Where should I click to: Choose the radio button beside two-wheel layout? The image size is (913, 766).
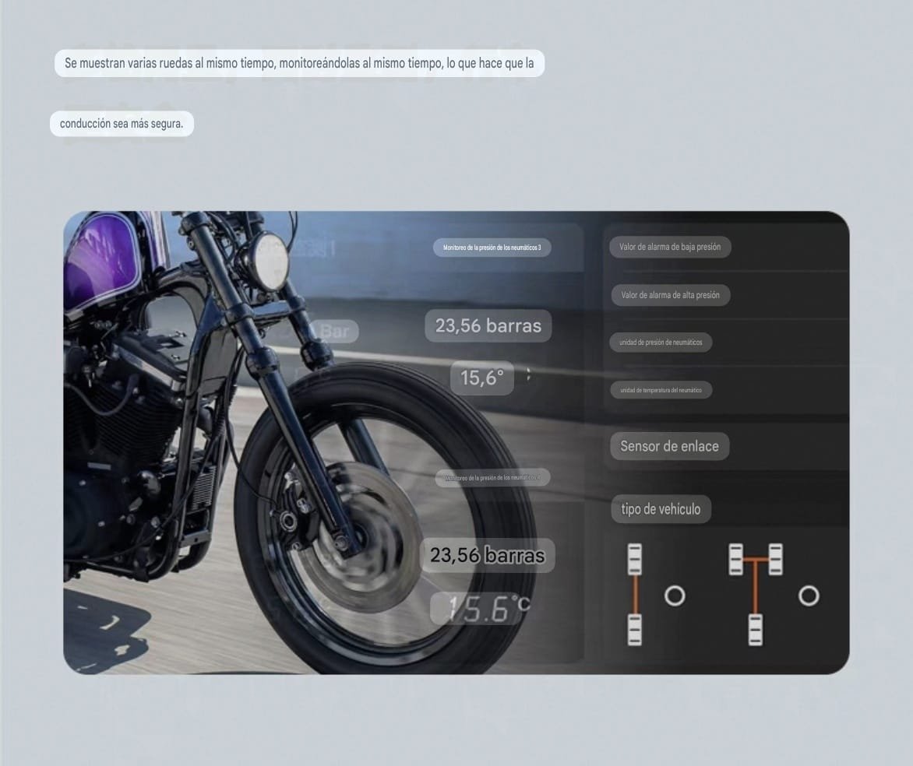tap(675, 596)
